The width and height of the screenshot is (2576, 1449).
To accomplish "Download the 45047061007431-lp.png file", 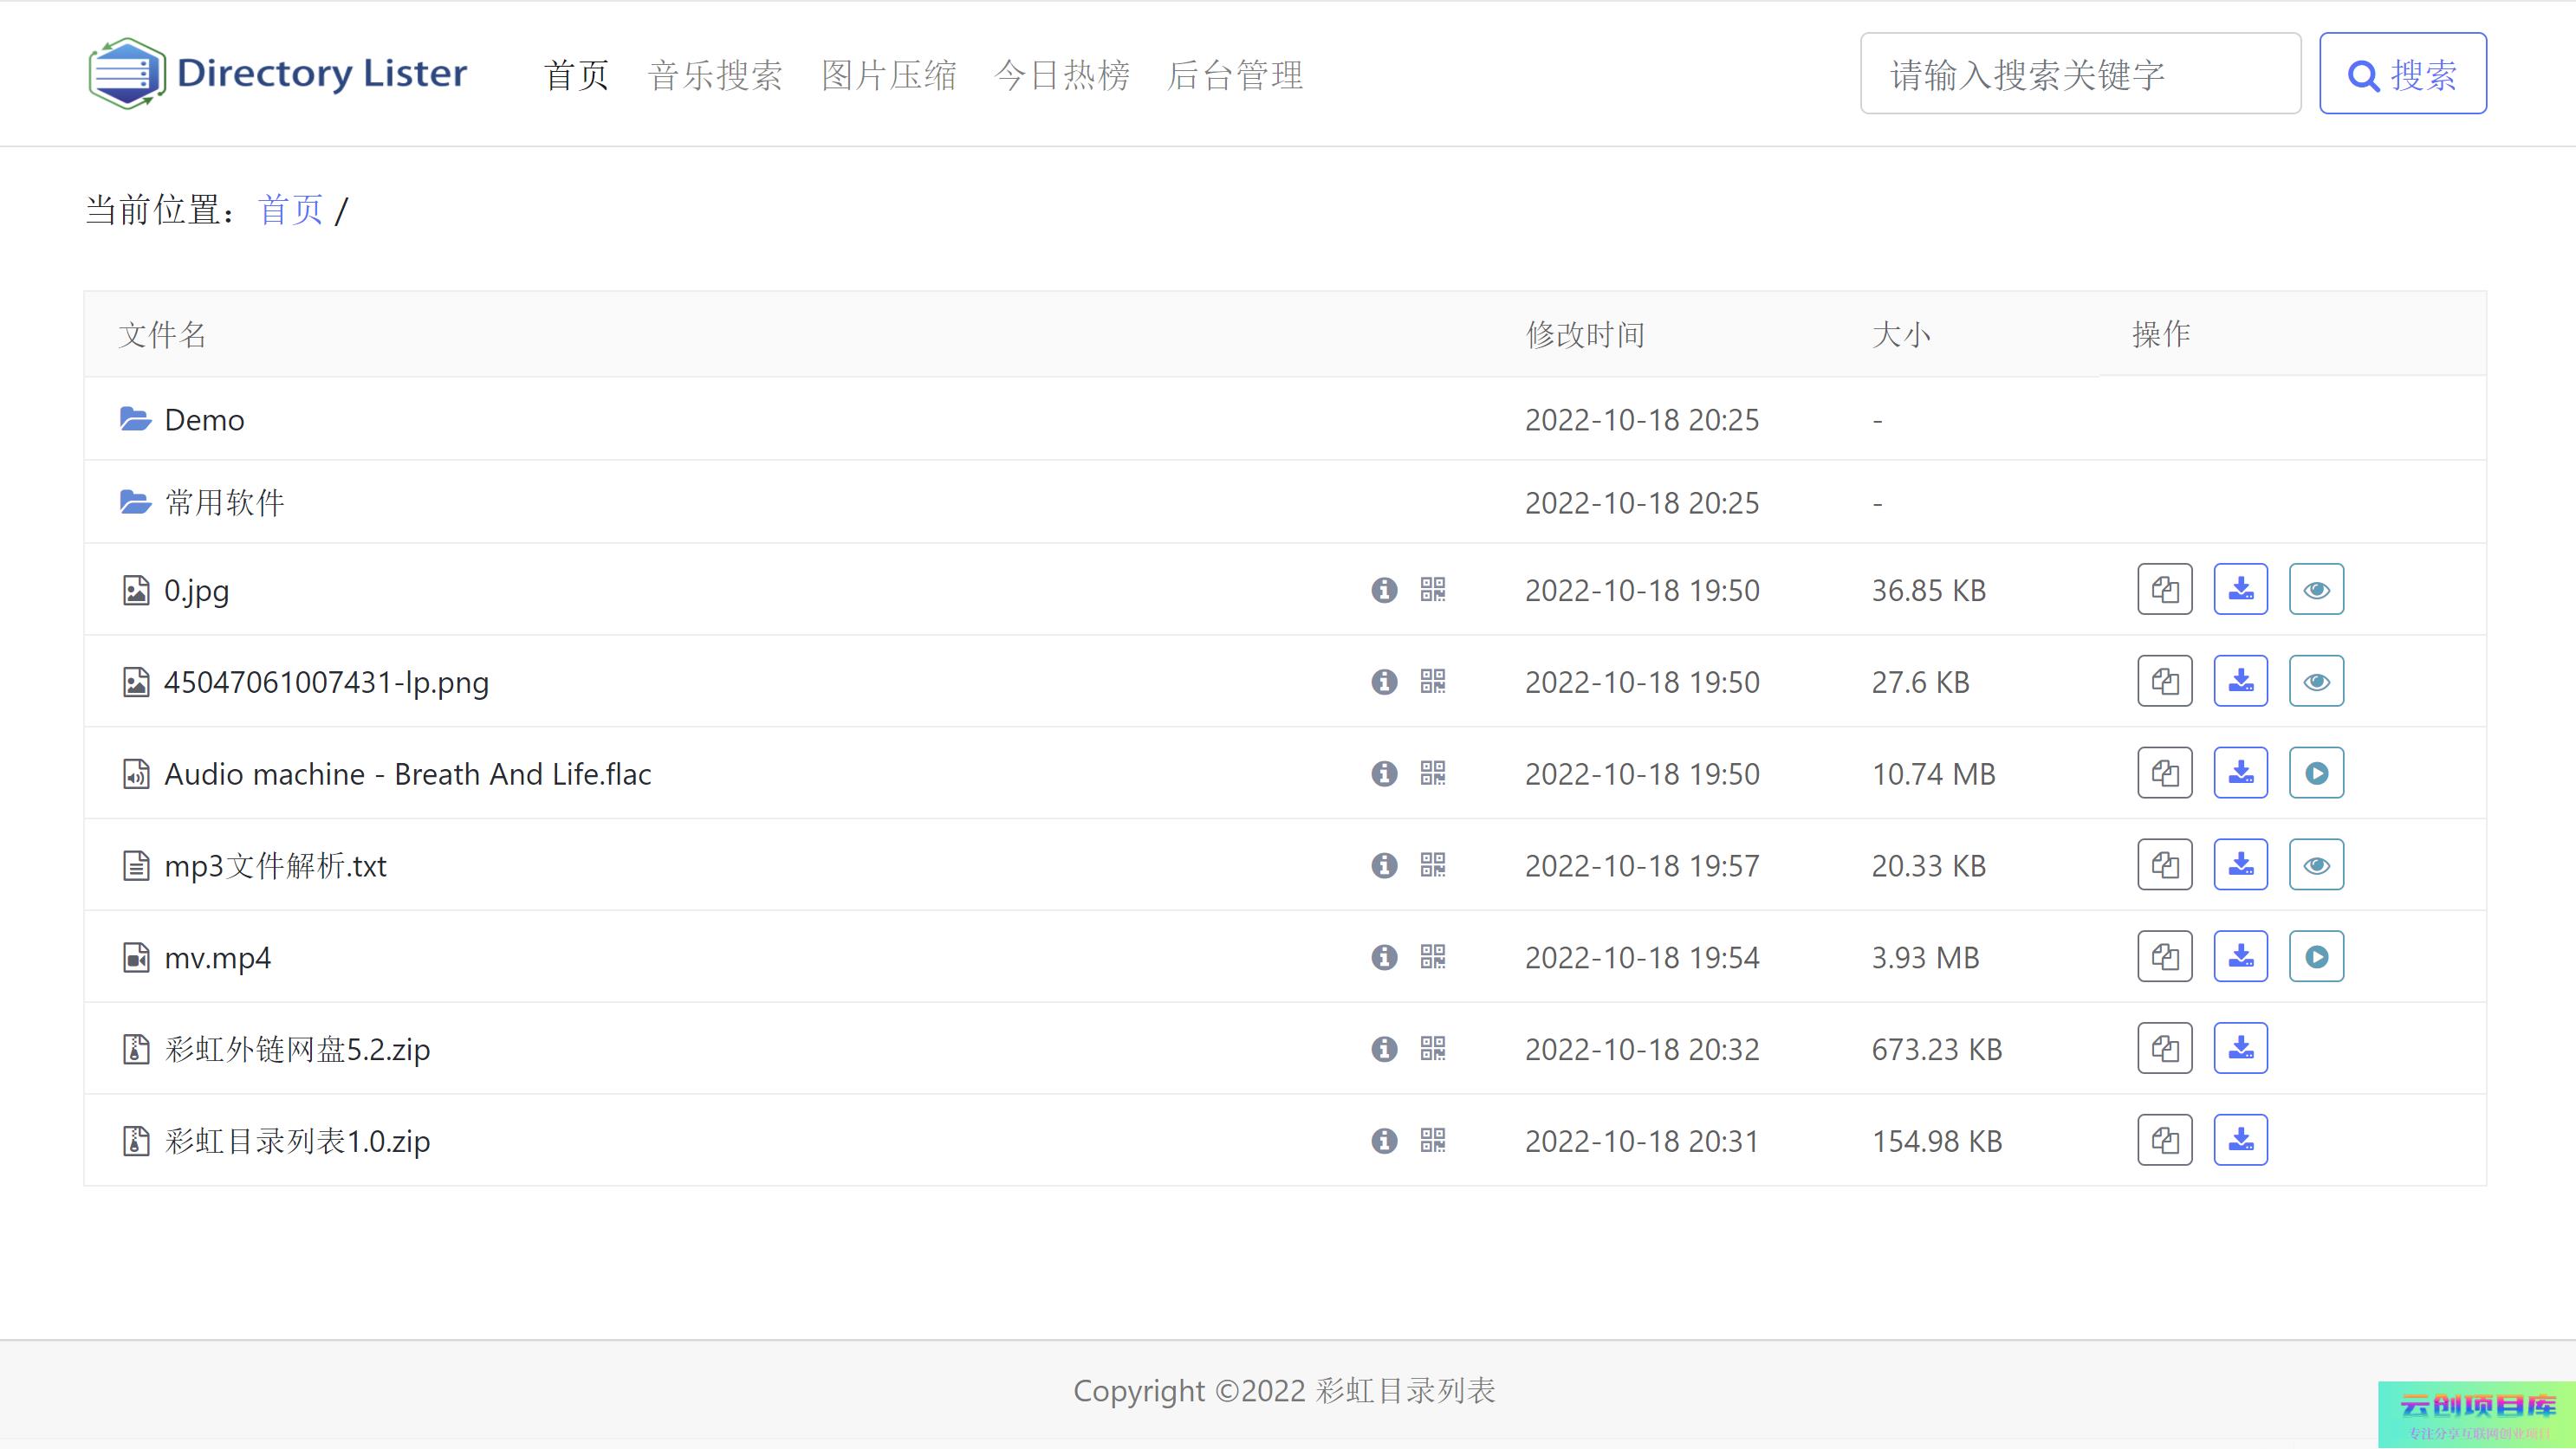I will (2240, 682).
